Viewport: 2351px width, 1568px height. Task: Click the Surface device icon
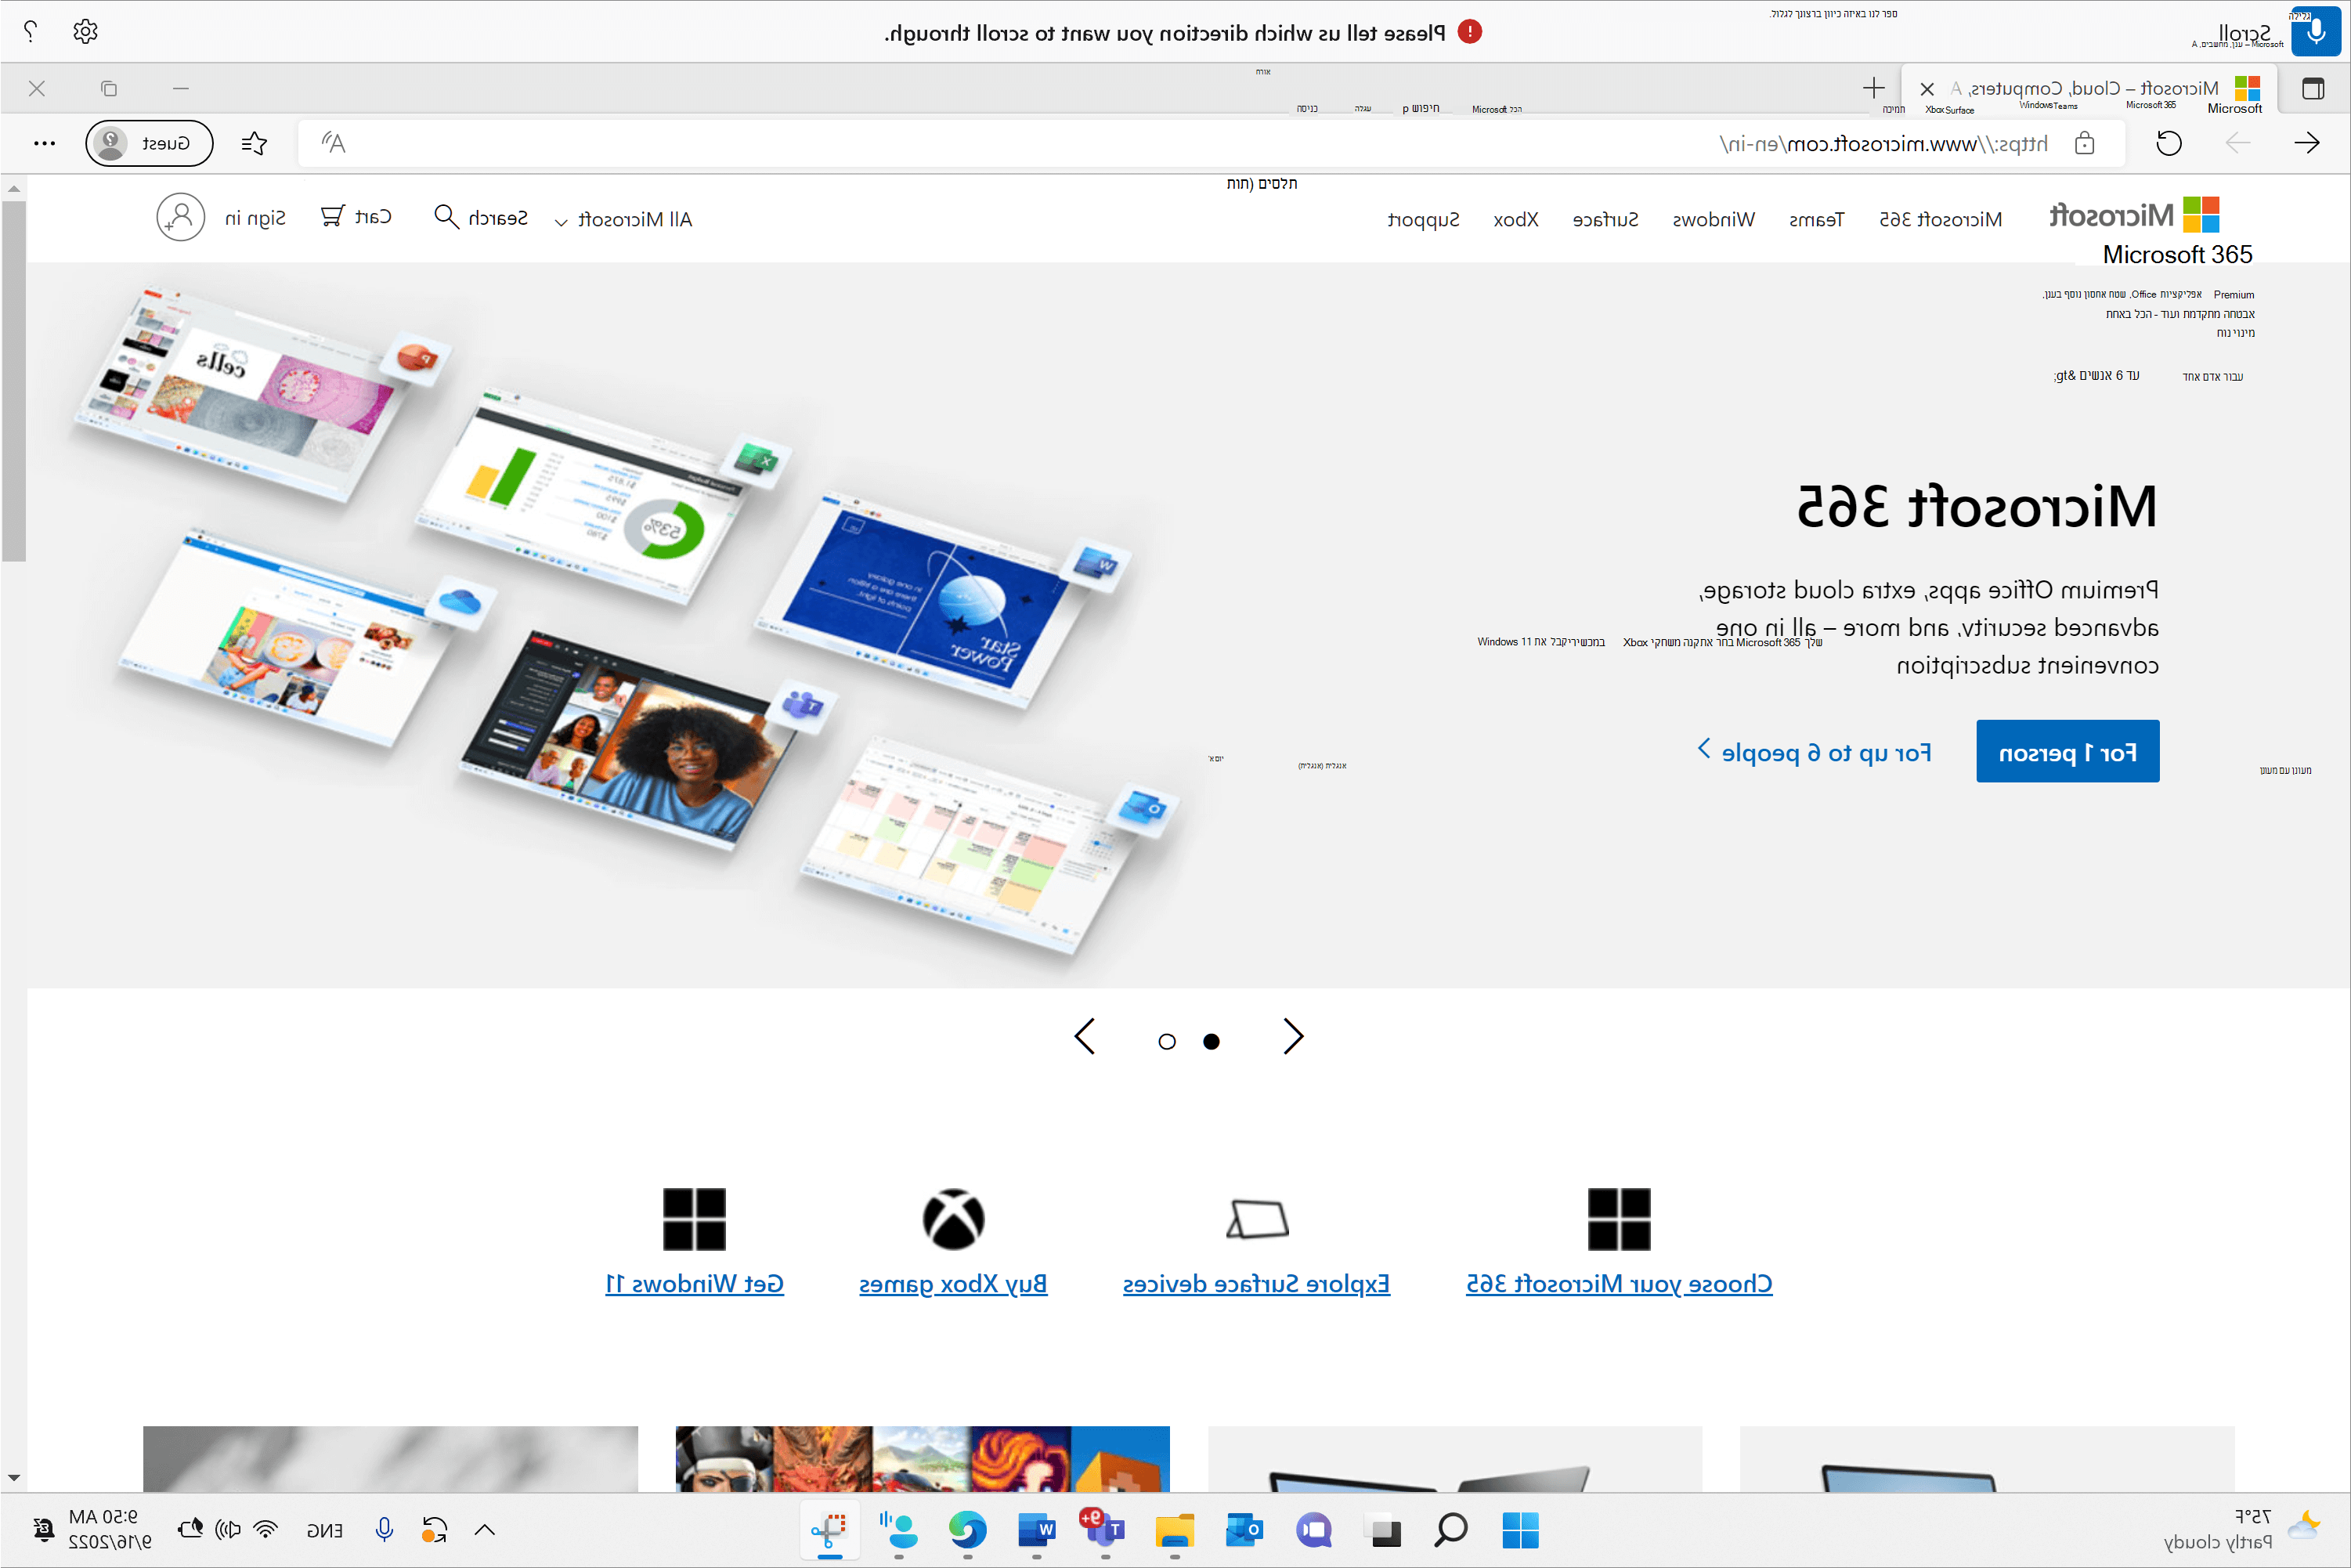coord(1257,1219)
